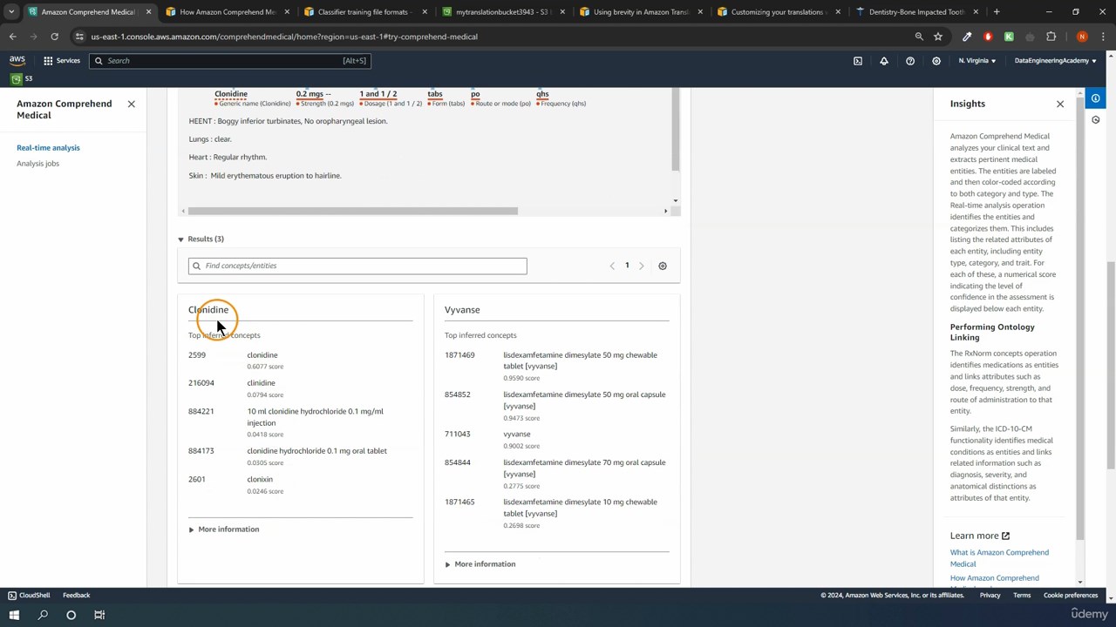Click the Clonidine entity in analyzed text

click(231, 94)
